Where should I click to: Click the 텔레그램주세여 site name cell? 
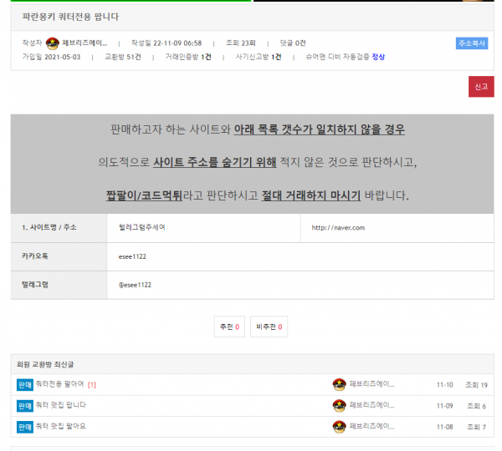tap(142, 227)
